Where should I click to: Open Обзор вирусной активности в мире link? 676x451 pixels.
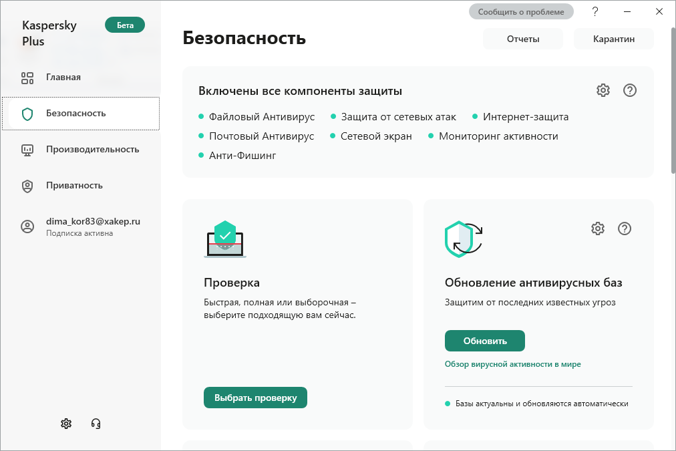(x=512, y=364)
